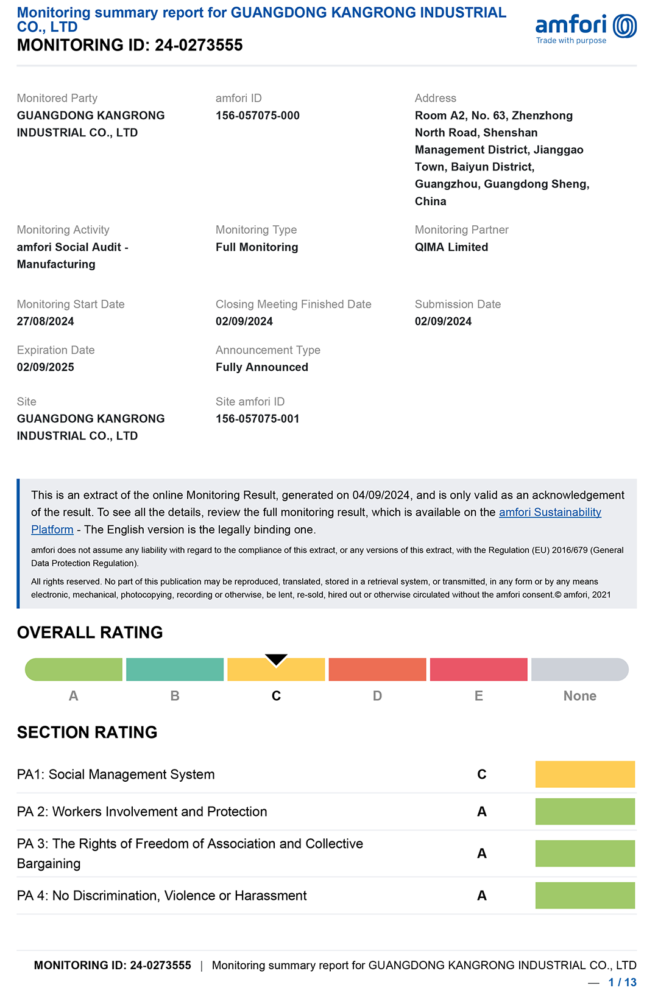The width and height of the screenshot is (658, 993).
Task: Click the OVERALL RATING heading
Action: click(x=90, y=633)
